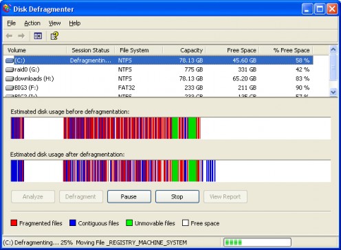Toggle the Show/Hide Console Tree icon
The image size is (341, 250).
point(38,36)
